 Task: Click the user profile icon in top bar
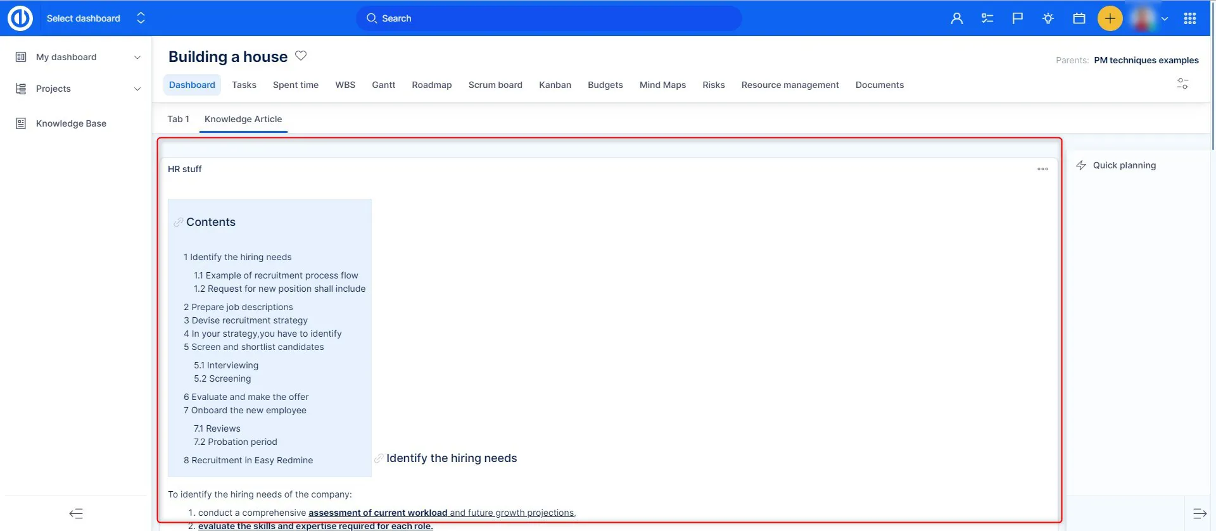(956, 18)
